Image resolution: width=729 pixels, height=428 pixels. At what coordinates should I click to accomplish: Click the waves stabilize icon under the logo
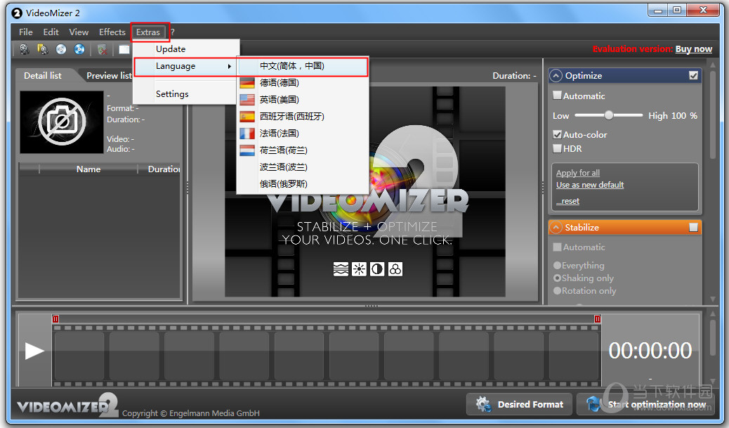(x=341, y=269)
